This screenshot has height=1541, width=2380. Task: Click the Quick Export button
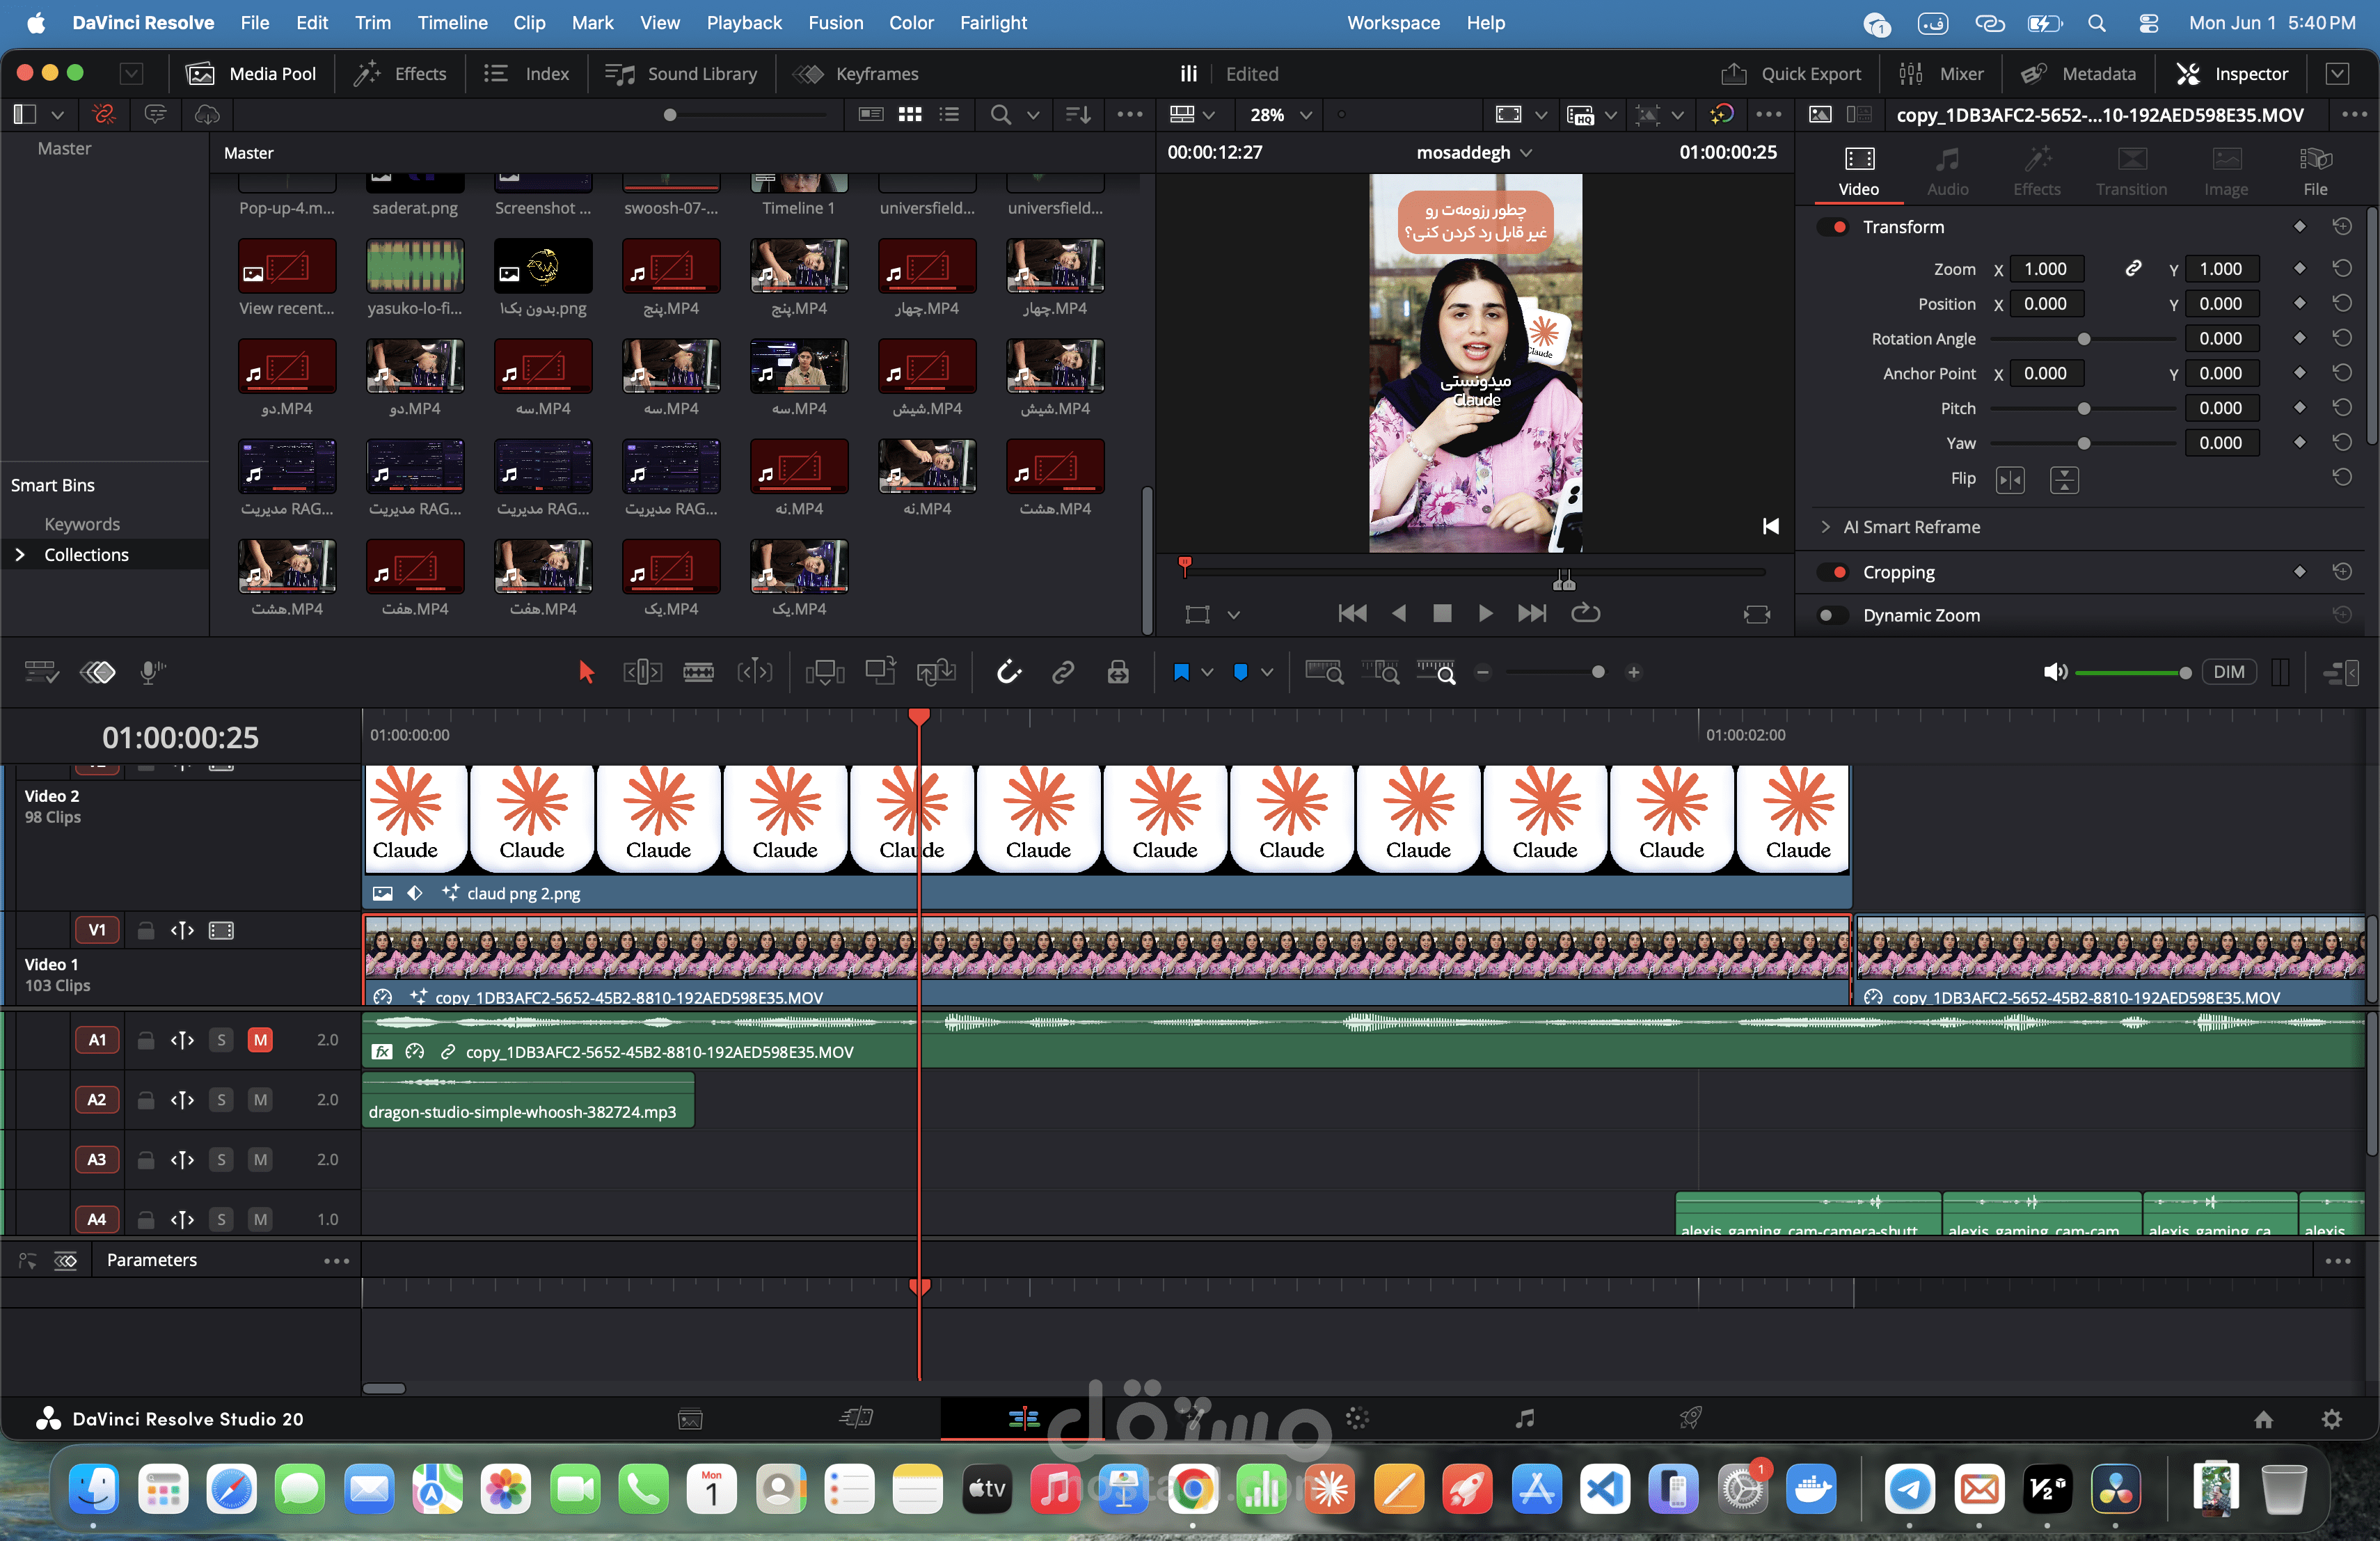tap(1790, 74)
